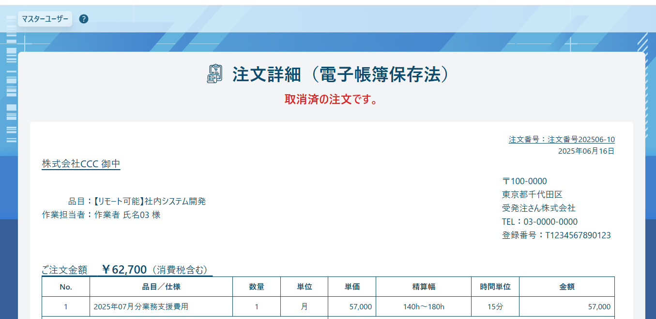Click the 15分 time unit cell
This screenshot has width=656, height=319.
[x=495, y=306]
